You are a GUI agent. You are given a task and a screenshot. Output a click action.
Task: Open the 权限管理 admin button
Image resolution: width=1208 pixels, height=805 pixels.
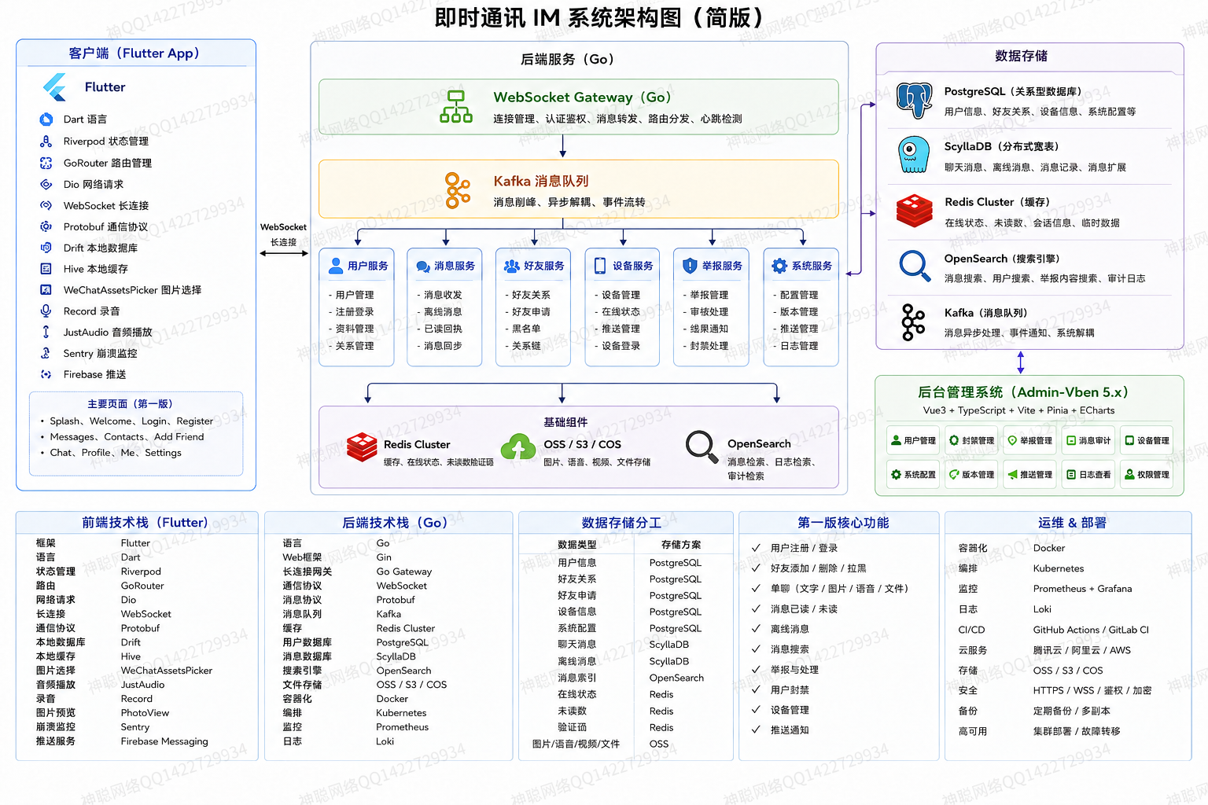point(1147,475)
